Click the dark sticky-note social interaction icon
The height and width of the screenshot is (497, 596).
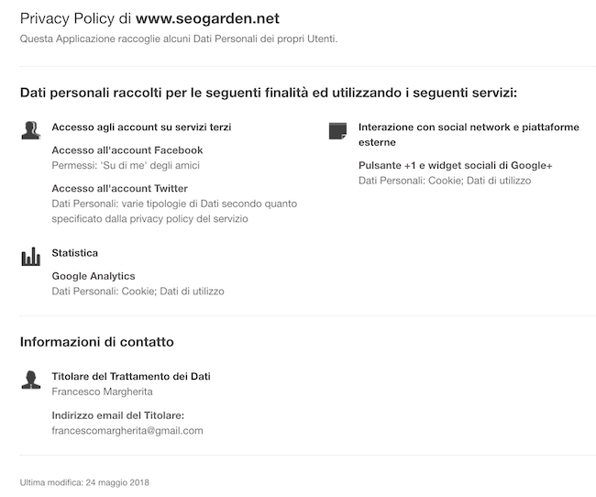[x=337, y=131]
